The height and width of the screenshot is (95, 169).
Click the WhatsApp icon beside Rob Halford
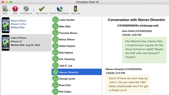tap(55, 52)
